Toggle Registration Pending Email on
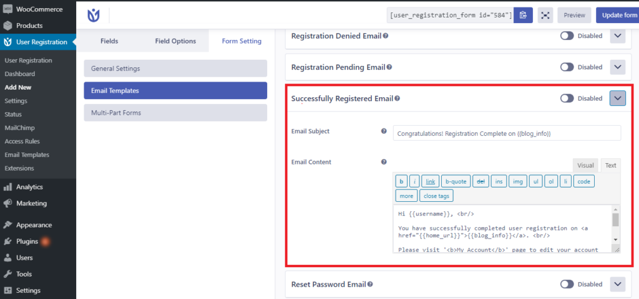Viewport: 639px width, 299px height. pos(567,67)
